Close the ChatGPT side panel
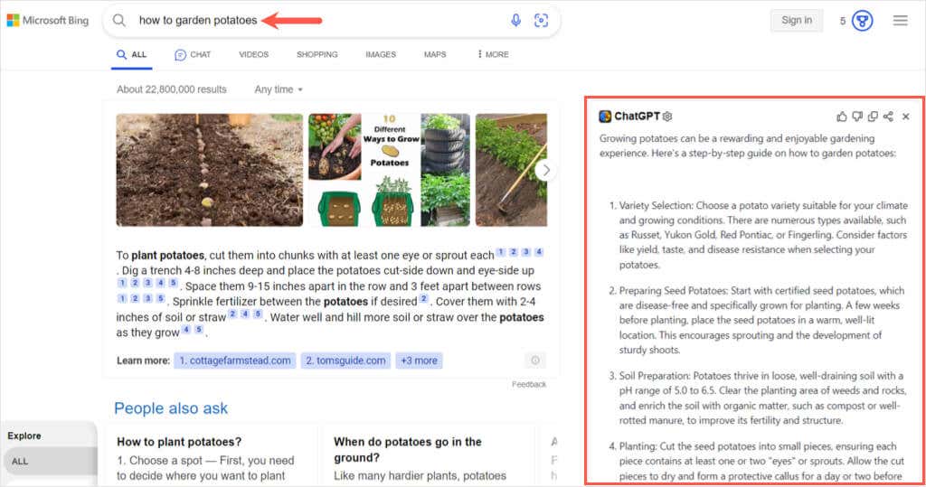 [x=906, y=117]
